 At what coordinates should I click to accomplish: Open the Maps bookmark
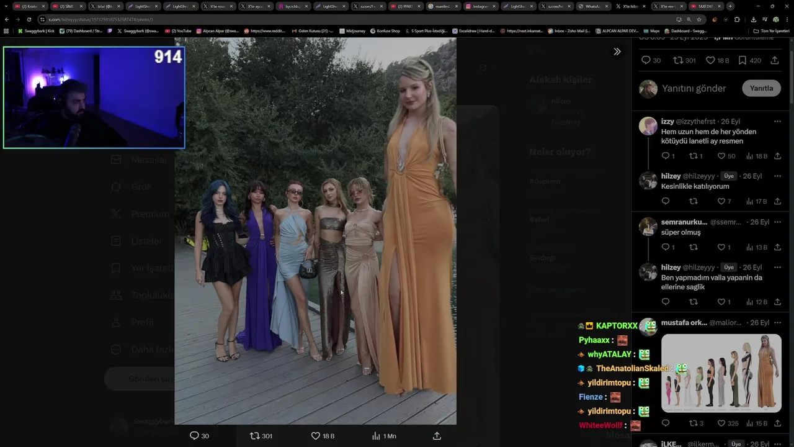pos(651,30)
